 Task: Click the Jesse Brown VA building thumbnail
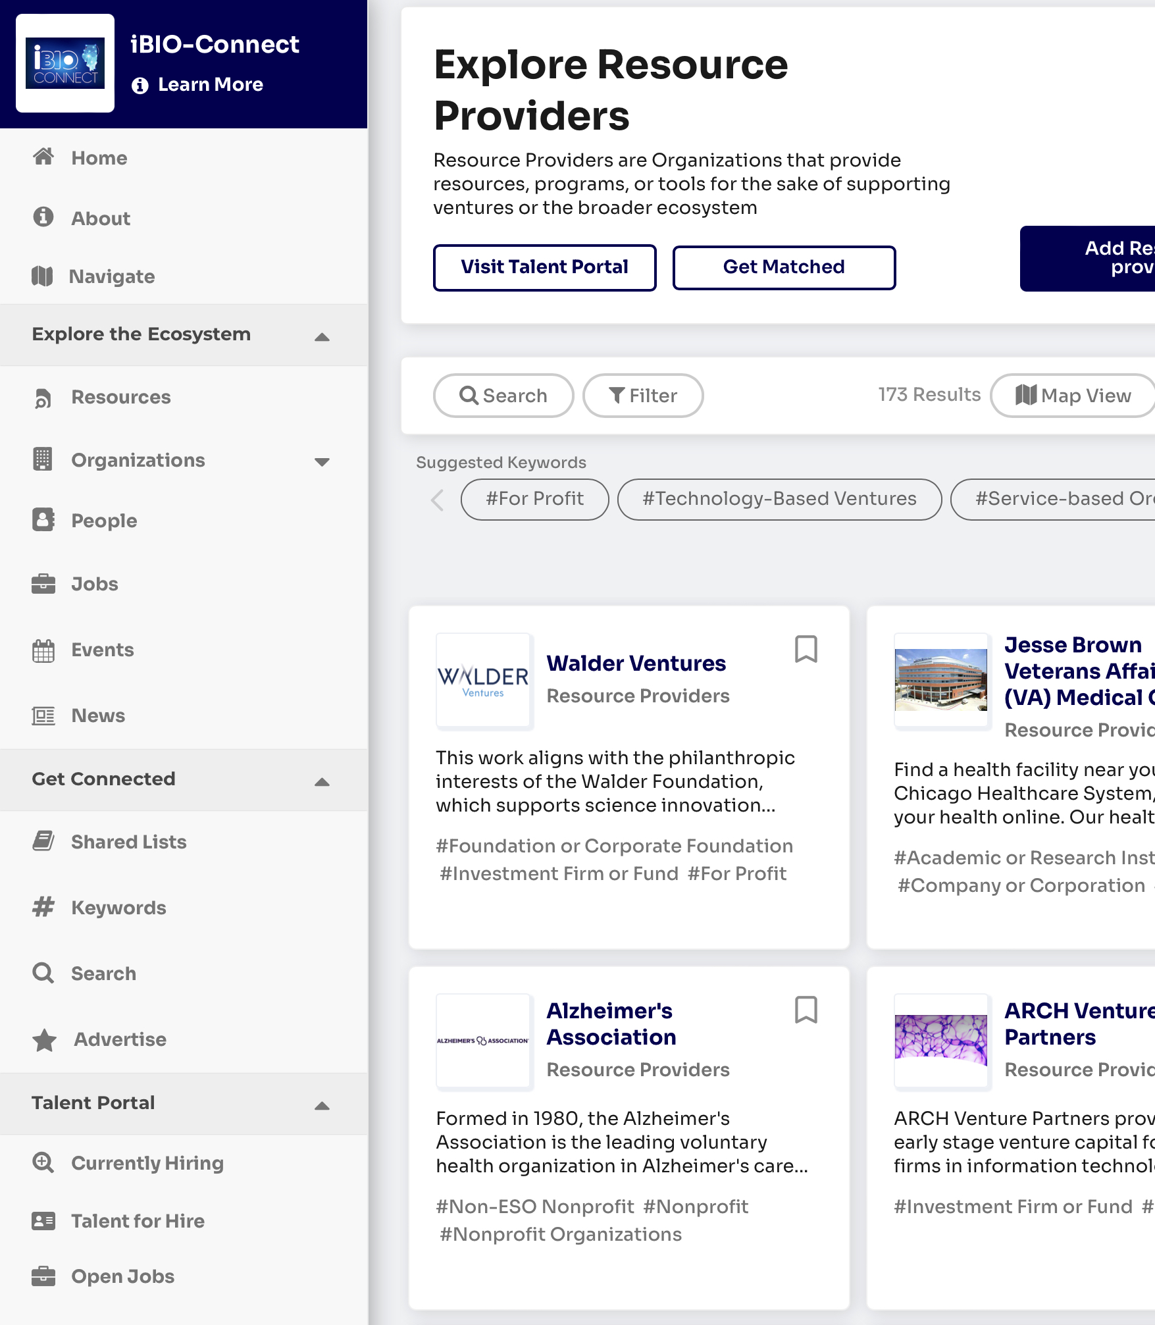pos(942,681)
